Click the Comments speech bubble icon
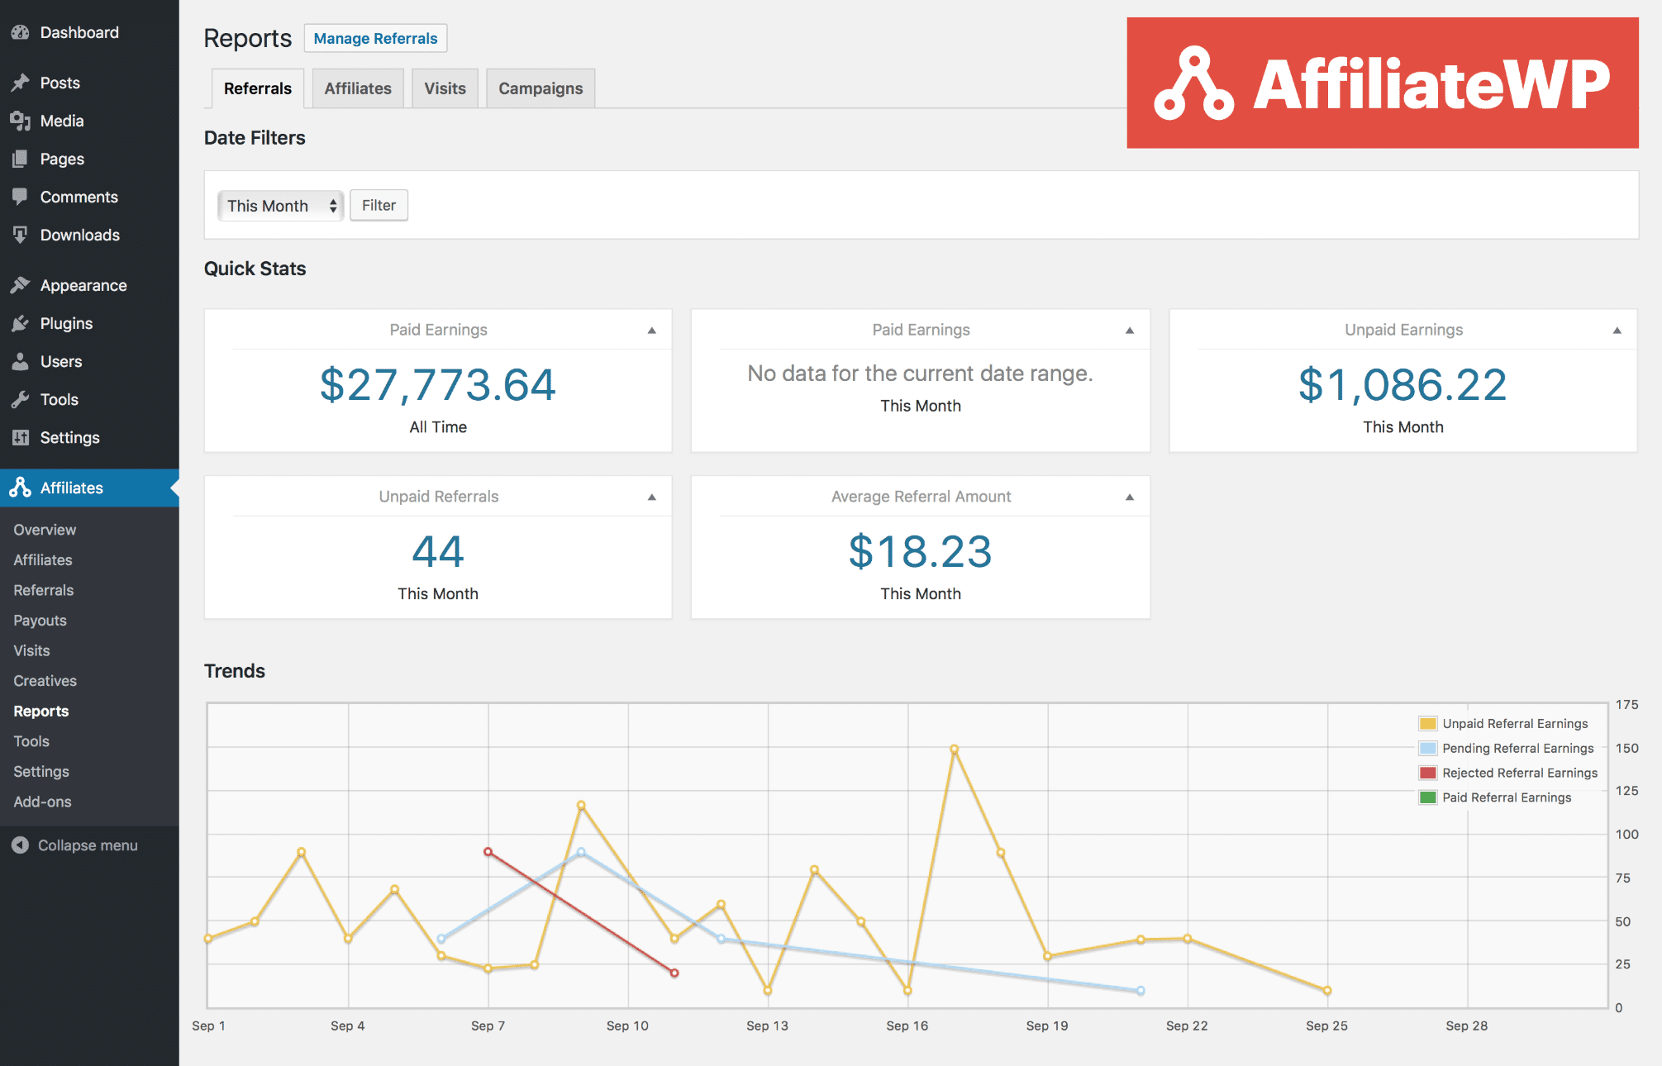The height and width of the screenshot is (1066, 1662). coord(20,197)
